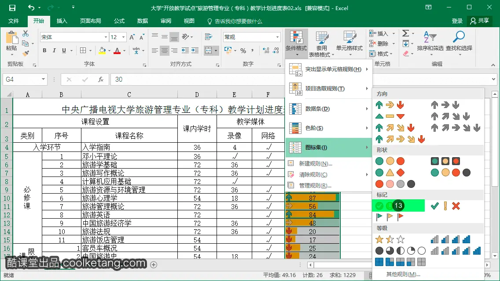Click 告诉我你想要做什么 search box
The height and width of the screenshot is (281, 500).
pyautogui.click(x=235, y=22)
